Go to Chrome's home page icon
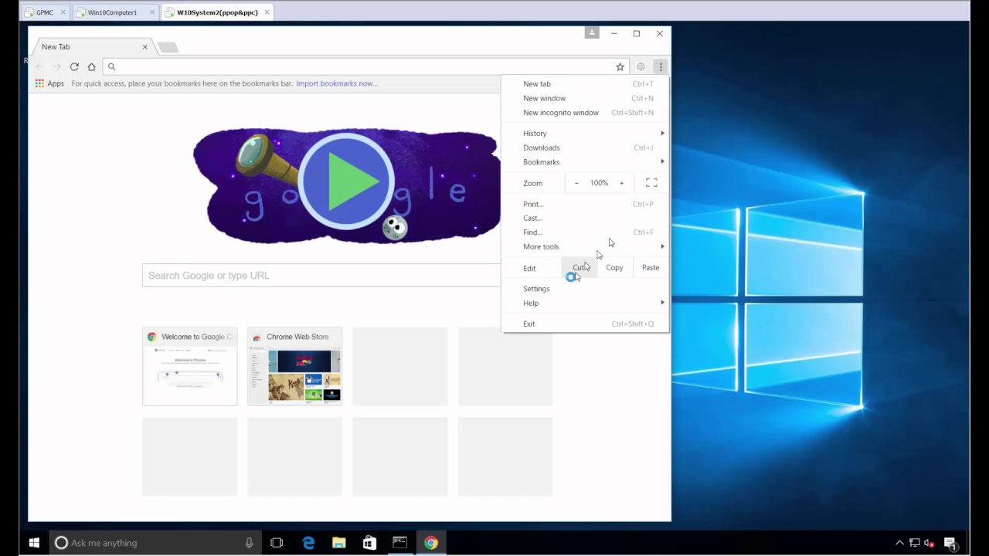Viewport: 989px width, 556px height. click(91, 67)
